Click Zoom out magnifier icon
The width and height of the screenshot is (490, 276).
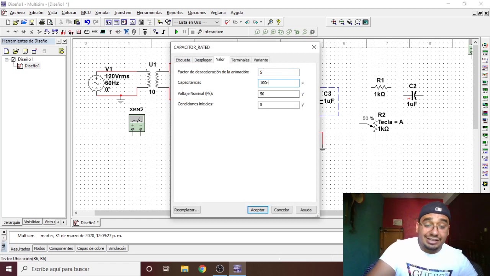point(342,22)
